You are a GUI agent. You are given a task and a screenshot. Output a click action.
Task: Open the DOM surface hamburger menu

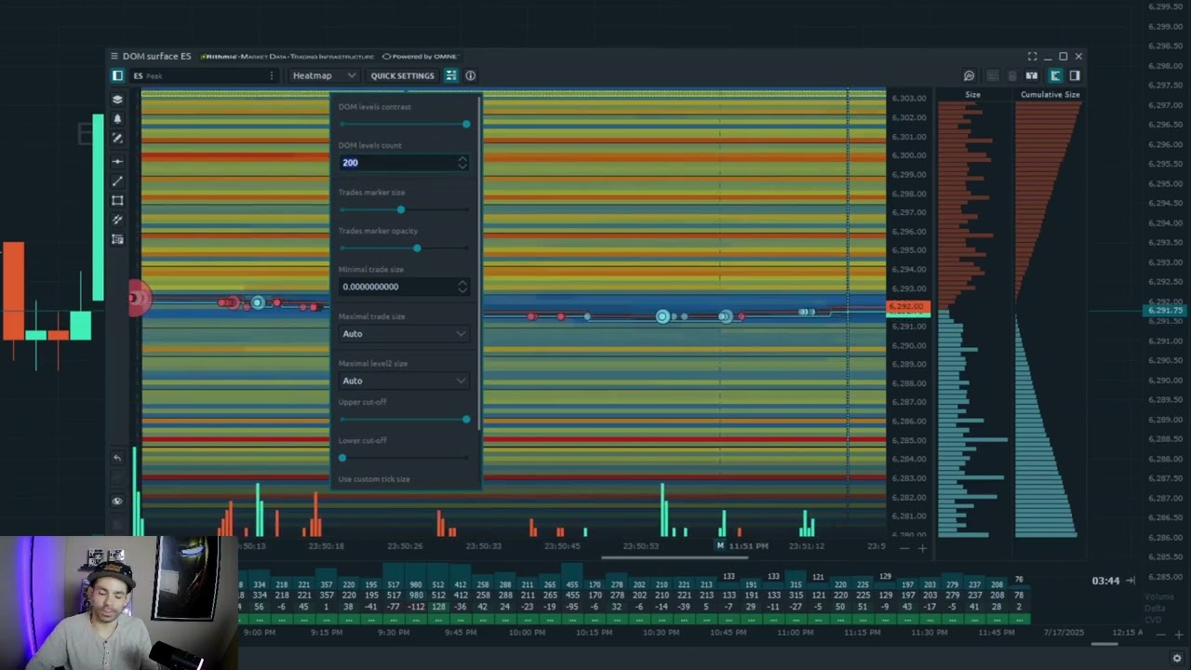point(114,56)
